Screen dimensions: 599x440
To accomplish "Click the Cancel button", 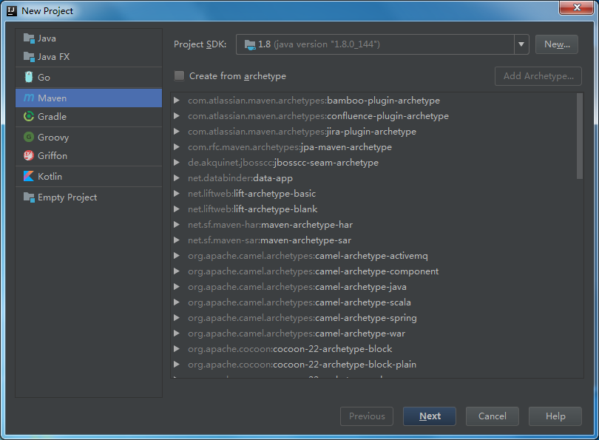I will (492, 416).
